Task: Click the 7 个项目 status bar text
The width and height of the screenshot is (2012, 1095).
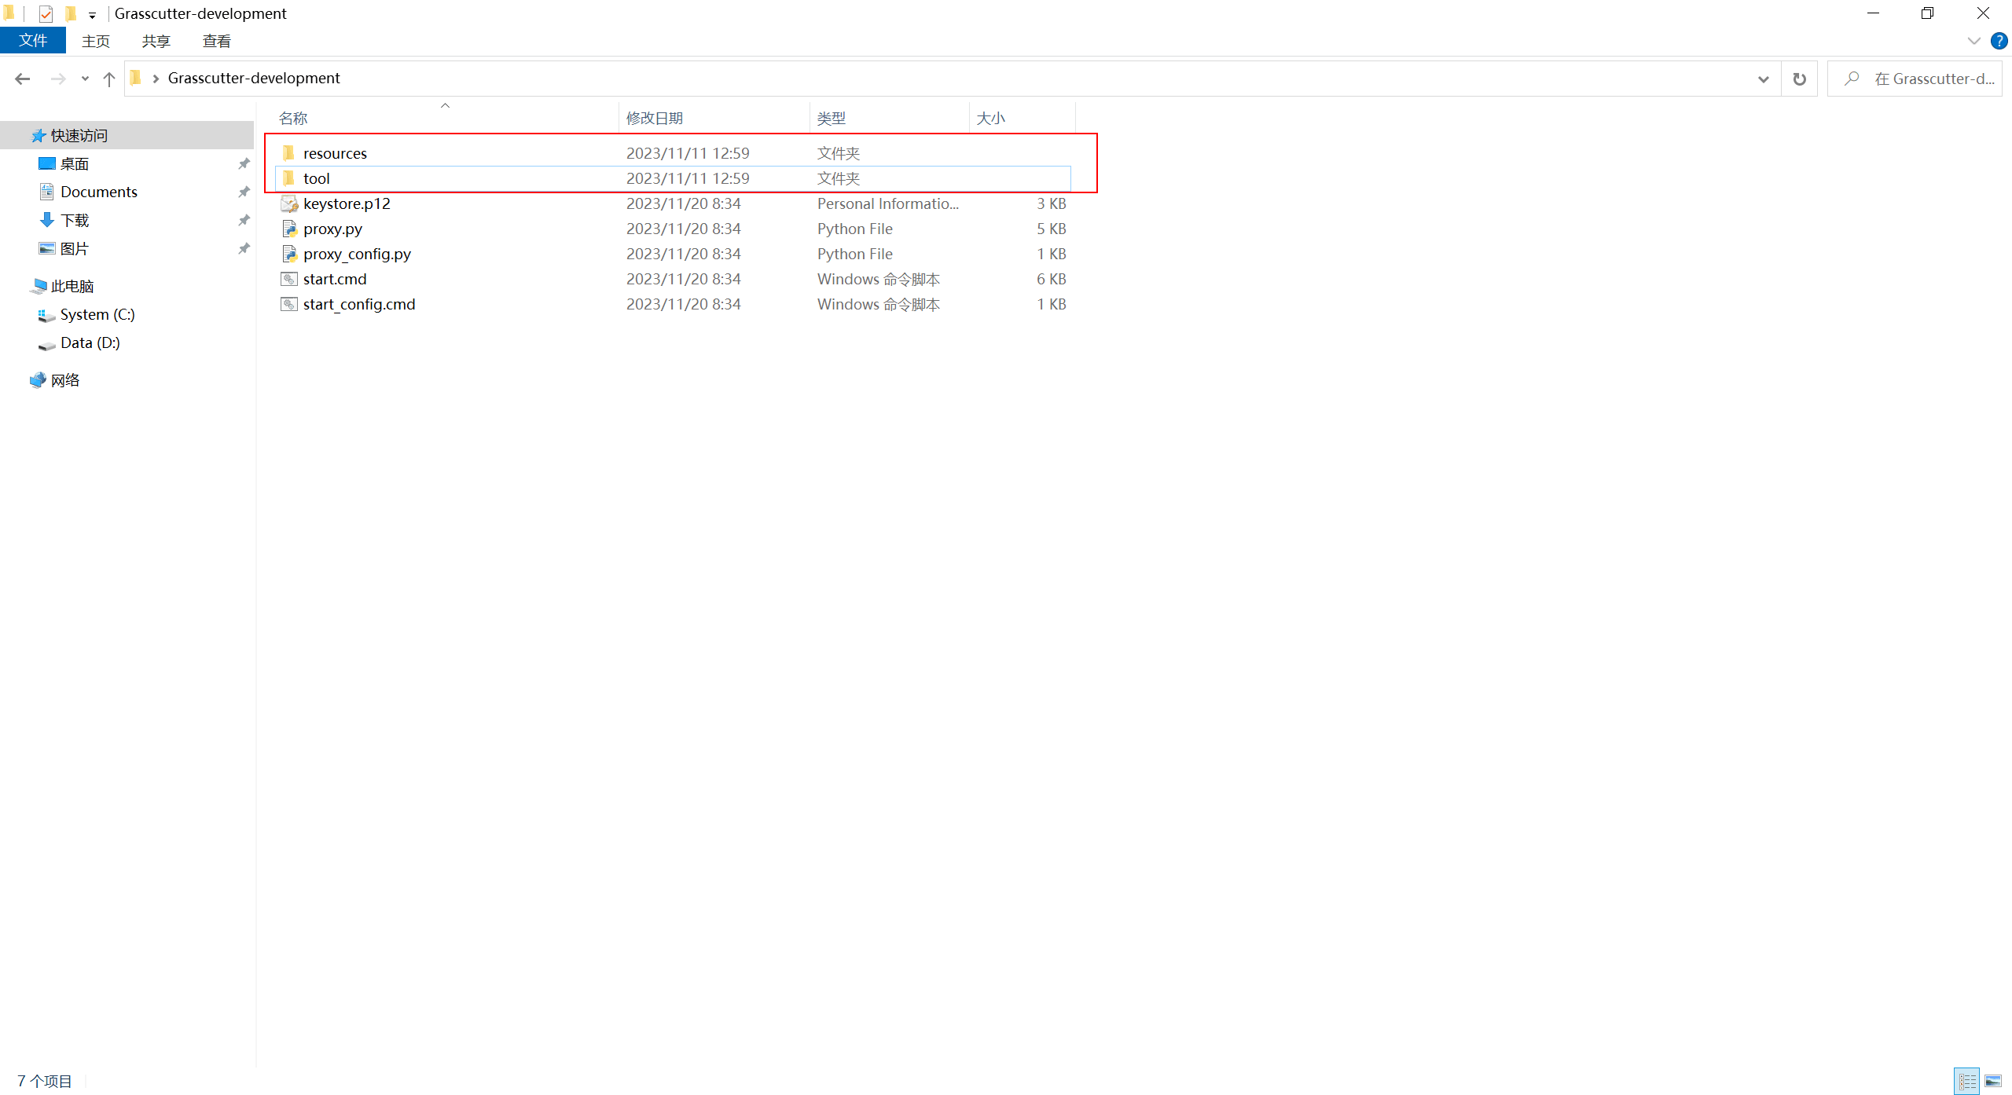Action: [x=45, y=1082]
